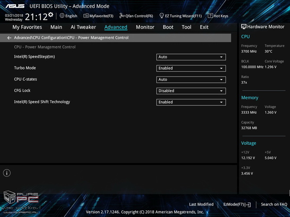Open MyFavorite(F3) button
Image resolution: width=290 pixels, height=217 pixels.
coord(98,16)
